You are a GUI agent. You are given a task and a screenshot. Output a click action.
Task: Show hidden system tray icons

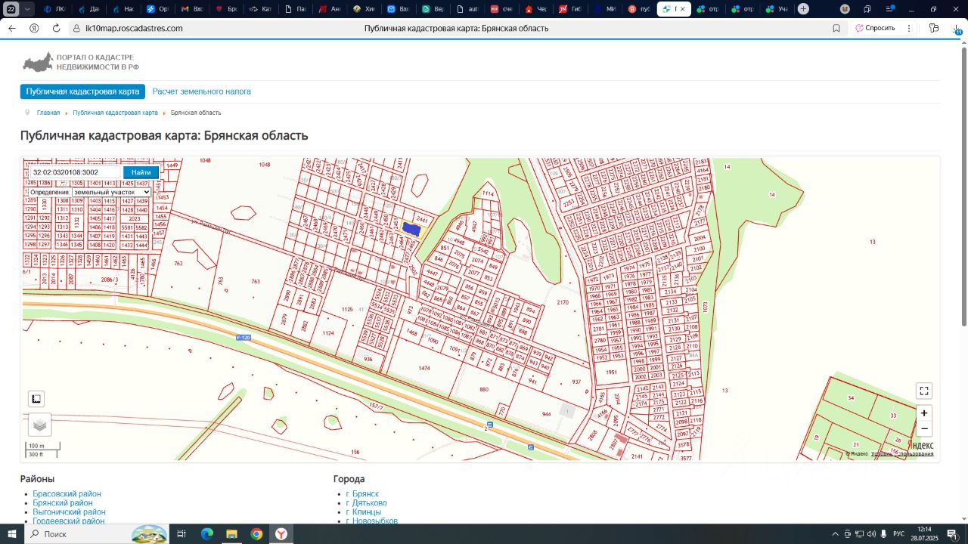pyautogui.click(x=836, y=534)
